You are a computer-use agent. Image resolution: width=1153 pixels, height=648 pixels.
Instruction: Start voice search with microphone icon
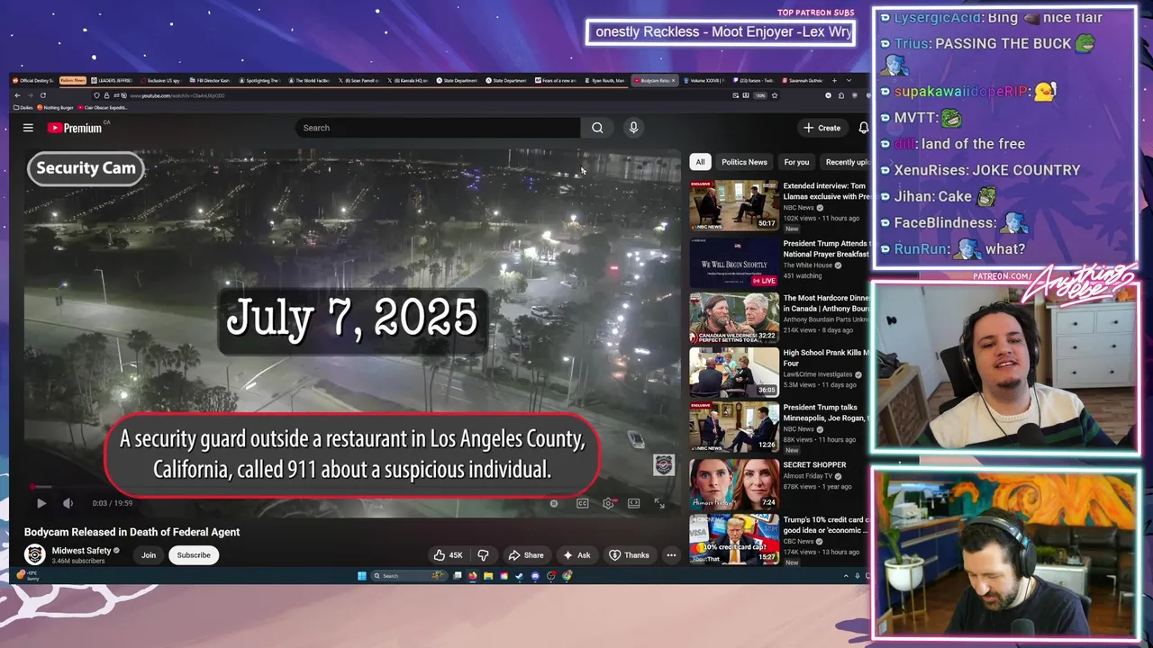click(x=633, y=128)
